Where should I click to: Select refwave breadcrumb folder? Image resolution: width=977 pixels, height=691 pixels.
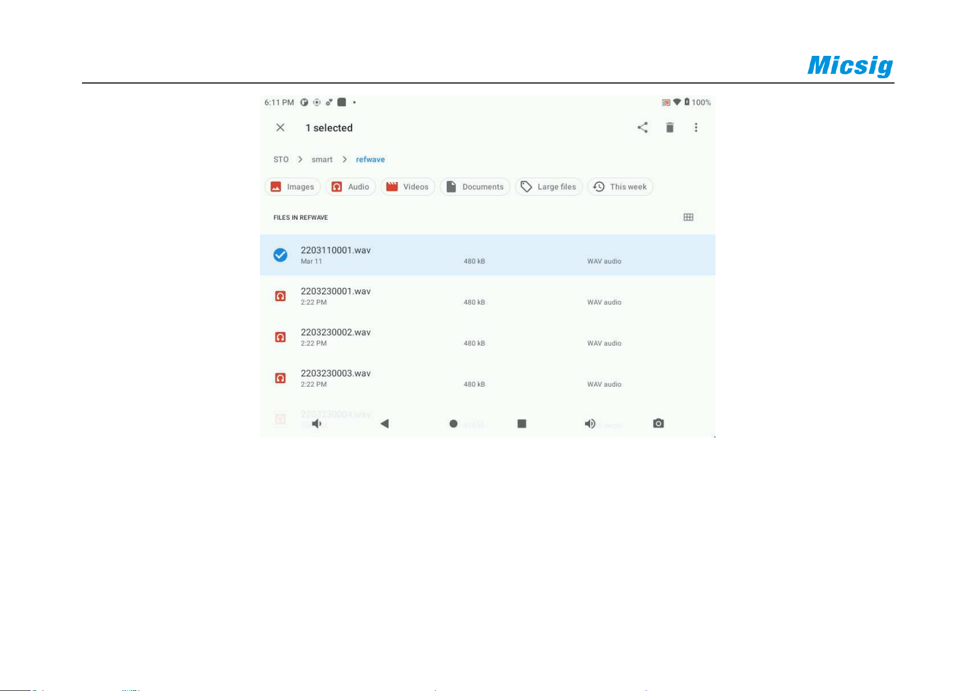tap(370, 159)
